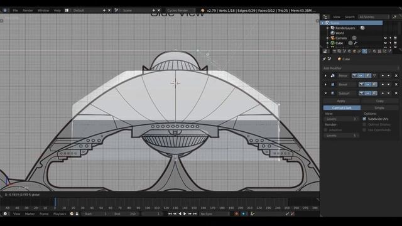The width and height of the screenshot is (402, 226).
Task: Select Catmull-Clark subdivision type
Action: (342, 108)
